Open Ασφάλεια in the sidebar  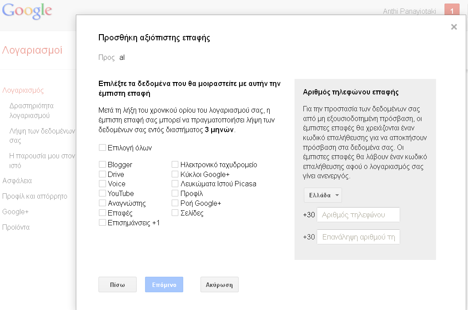(x=17, y=181)
